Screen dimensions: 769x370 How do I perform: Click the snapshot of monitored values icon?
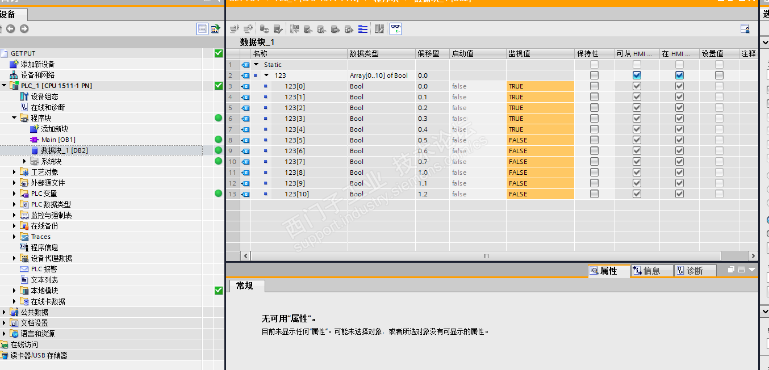(294, 28)
